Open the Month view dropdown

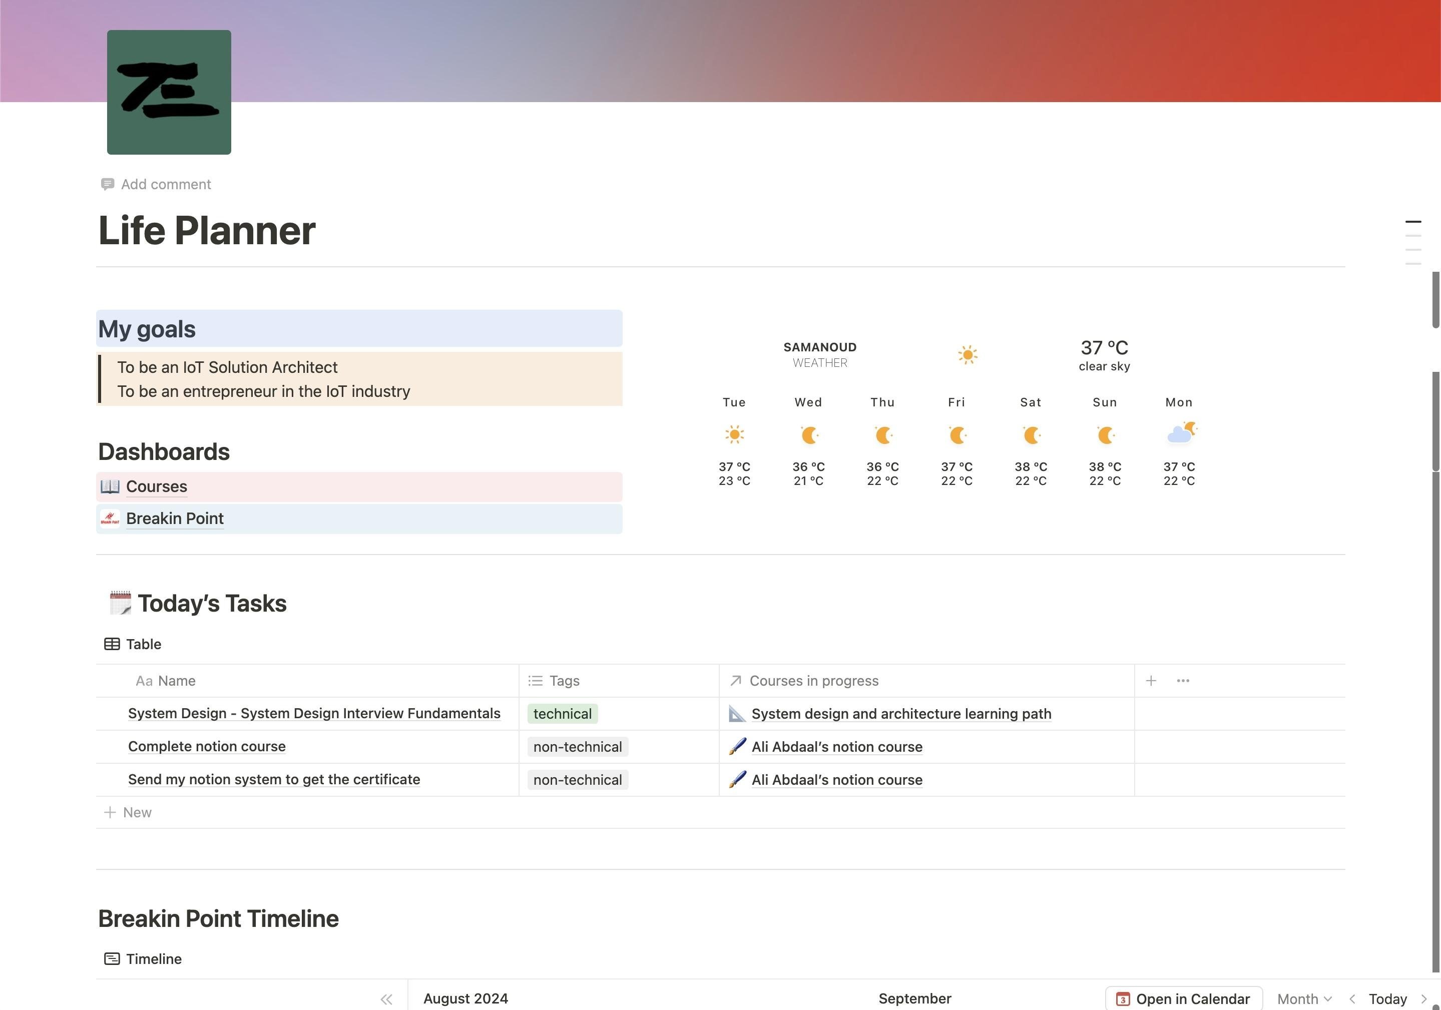tap(1304, 998)
